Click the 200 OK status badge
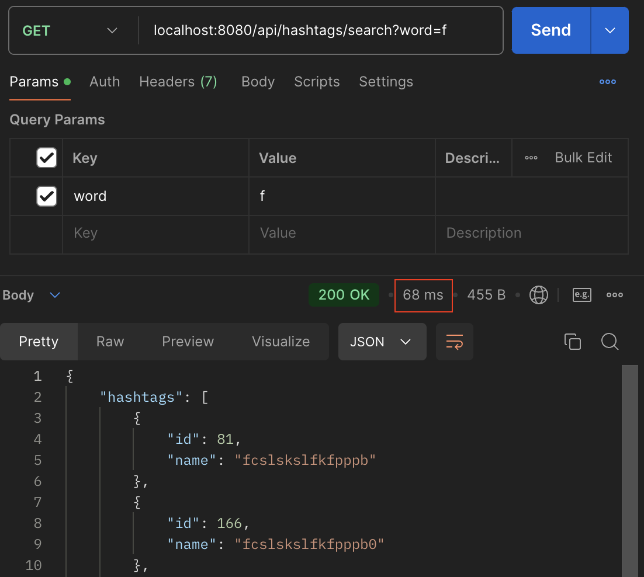Viewport: 644px width, 577px height. tap(344, 295)
